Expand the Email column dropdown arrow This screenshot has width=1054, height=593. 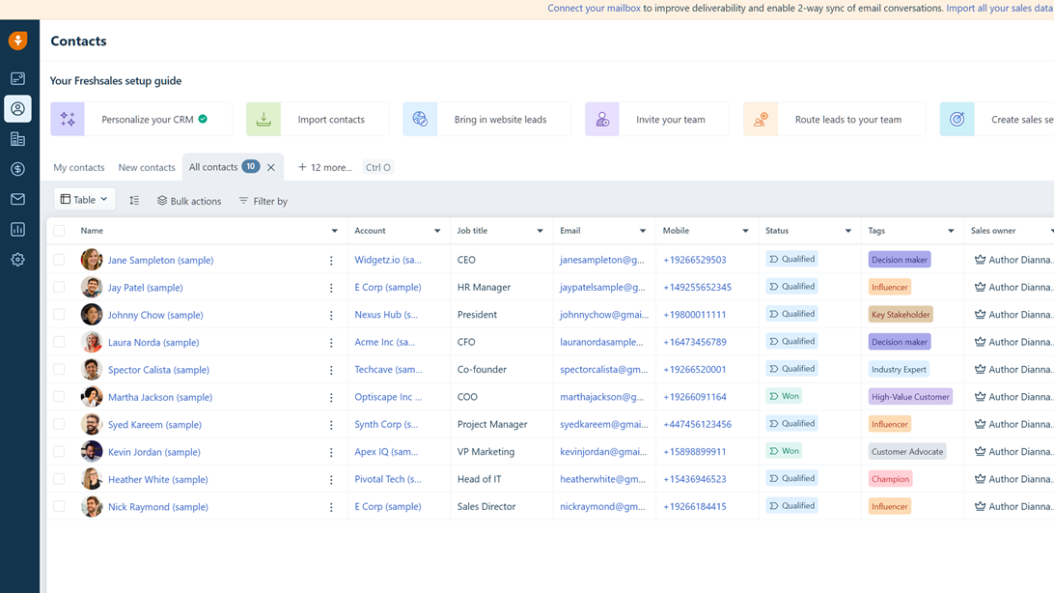(x=643, y=231)
